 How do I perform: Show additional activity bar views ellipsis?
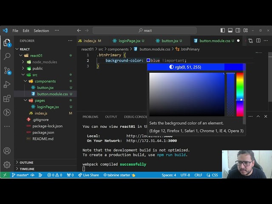tap(7, 126)
